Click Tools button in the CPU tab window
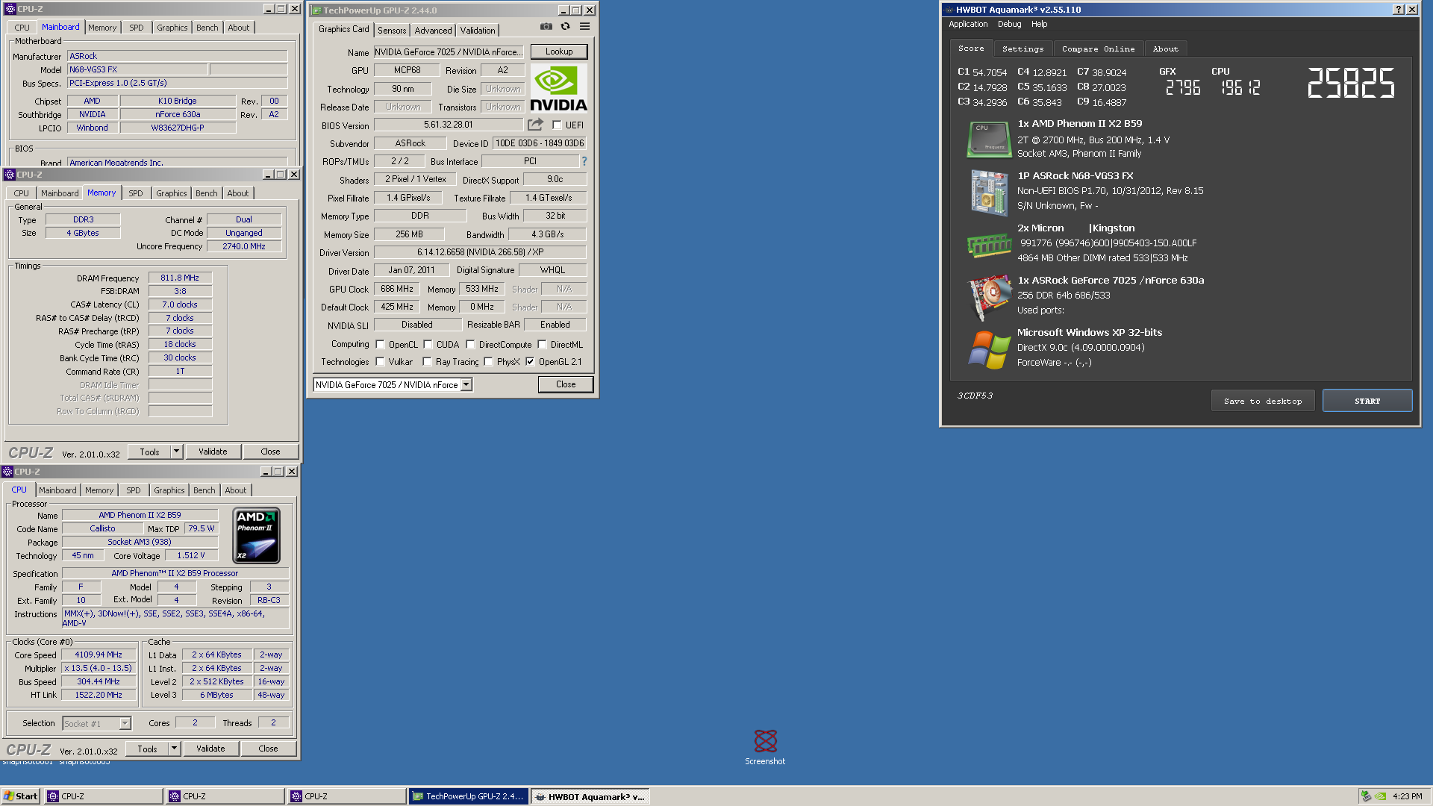Image resolution: width=1433 pixels, height=806 pixels. 147,749
